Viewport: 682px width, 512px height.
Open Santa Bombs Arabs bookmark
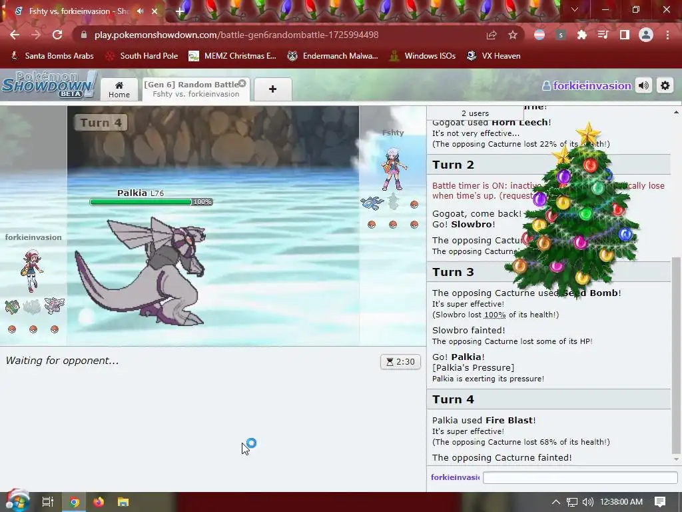coord(52,56)
